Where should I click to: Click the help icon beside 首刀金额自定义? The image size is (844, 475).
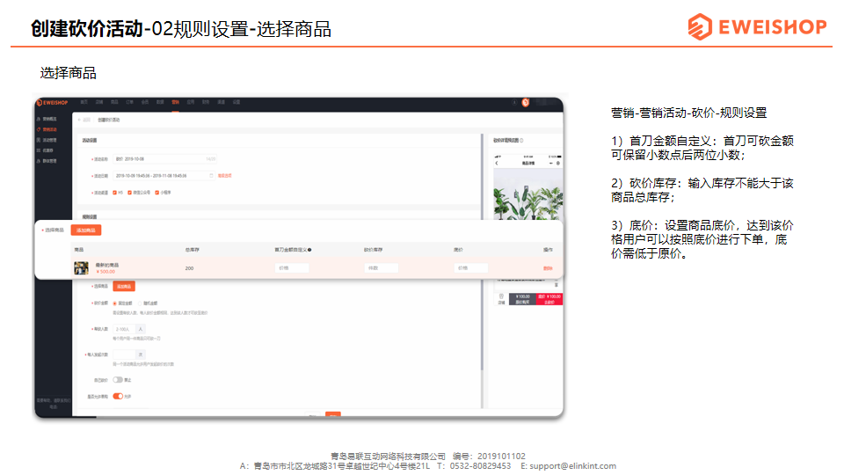(309, 250)
